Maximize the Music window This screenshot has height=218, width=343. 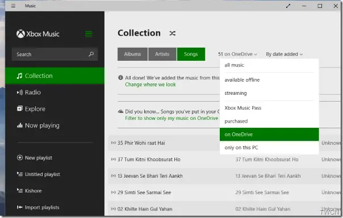tap(320, 6)
